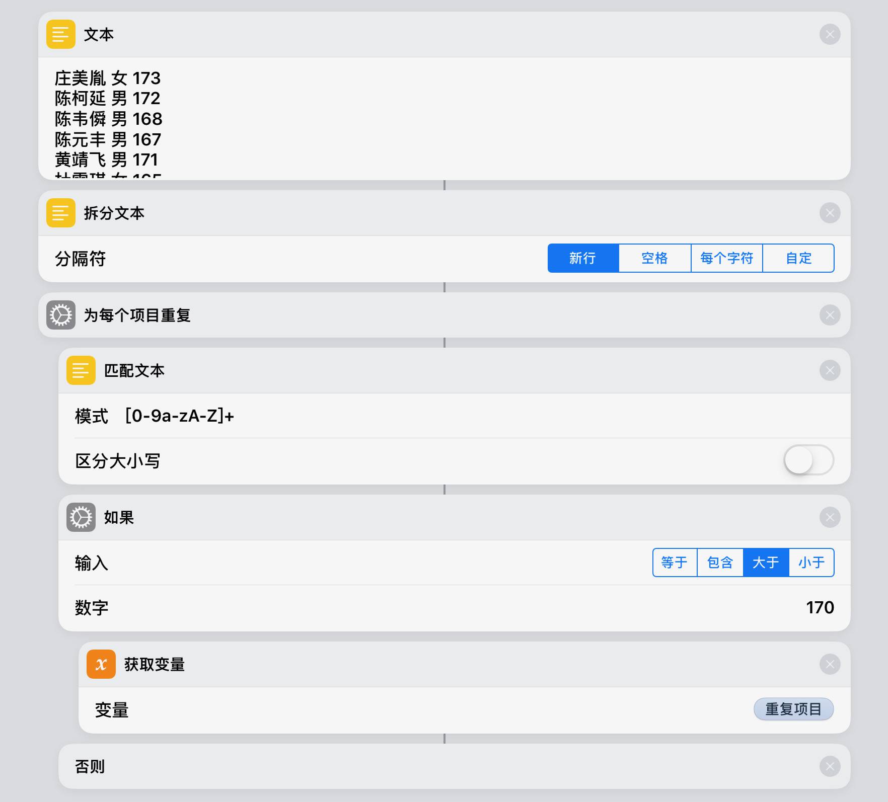The image size is (888, 802).
Task: Click the yellow 文本 action icon
Action: tap(60, 34)
